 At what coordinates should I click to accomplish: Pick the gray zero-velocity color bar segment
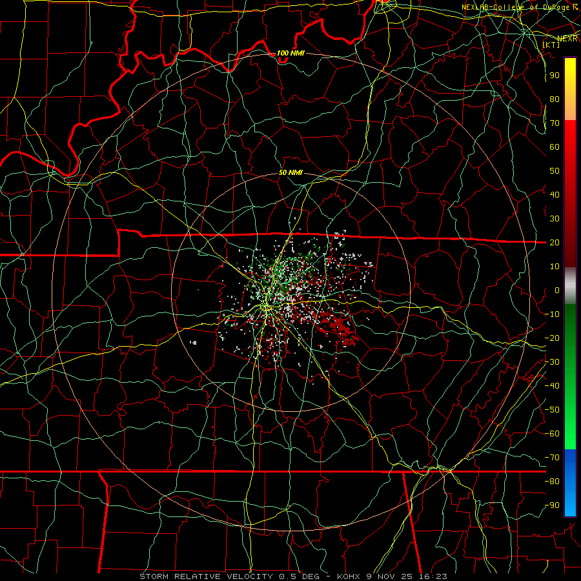570,286
